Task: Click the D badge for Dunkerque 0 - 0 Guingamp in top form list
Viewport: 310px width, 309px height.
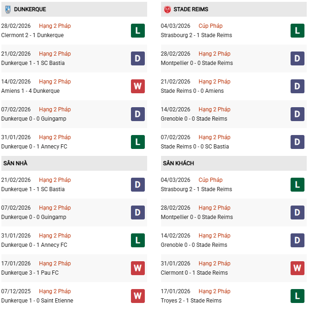Action: [138, 114]
